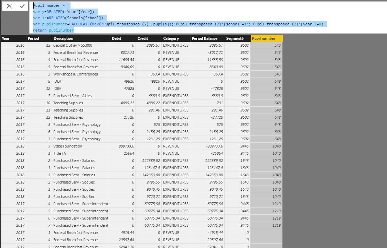The width and height of the screenshot is (387, 248).
Task: Select the Category column header
Action: pos(176,38)
